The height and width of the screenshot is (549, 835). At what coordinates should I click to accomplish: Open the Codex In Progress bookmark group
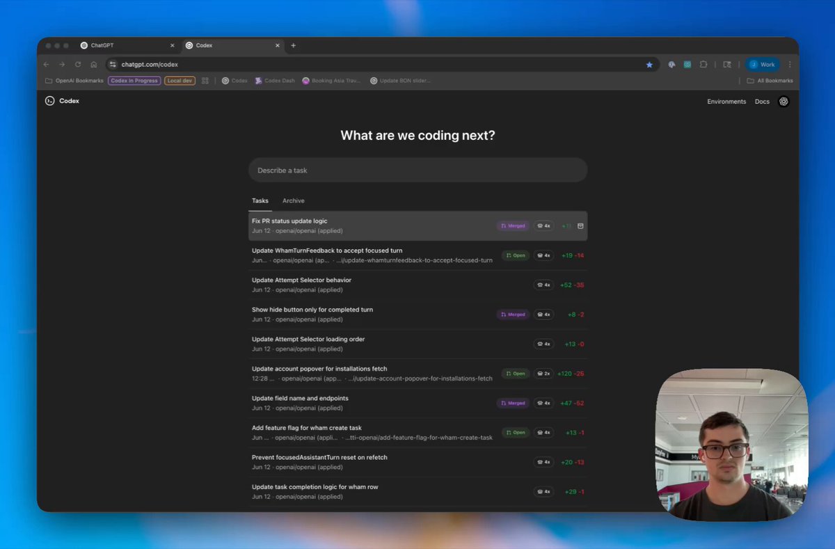[134, 81]
